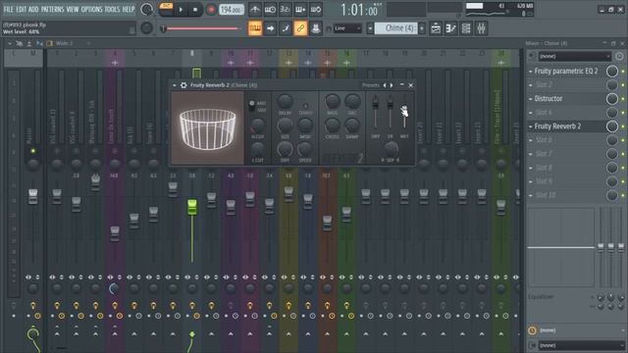Toggle the loop recording icon
The height and width of the screenshot is (353, 628).
[x=316, y=9]
